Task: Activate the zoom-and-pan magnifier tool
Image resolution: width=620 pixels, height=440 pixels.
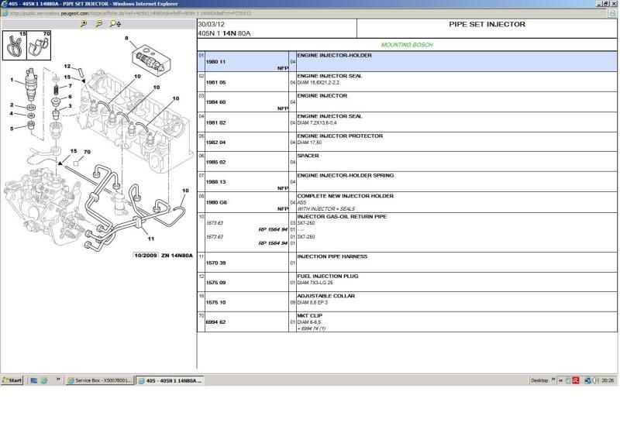Action: pos(115,24)
